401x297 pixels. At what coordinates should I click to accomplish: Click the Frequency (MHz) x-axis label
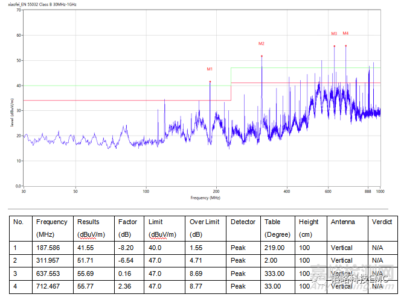(x=205, y=198)
